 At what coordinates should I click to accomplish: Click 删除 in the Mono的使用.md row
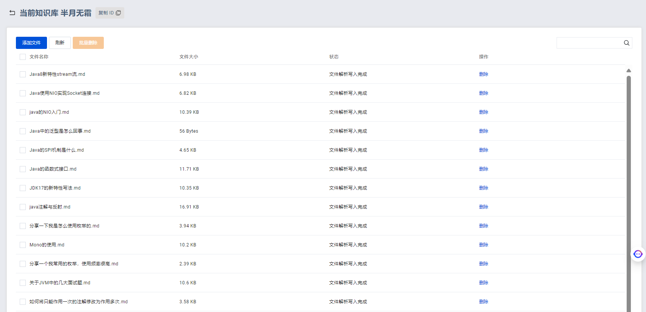pos(483,245)
